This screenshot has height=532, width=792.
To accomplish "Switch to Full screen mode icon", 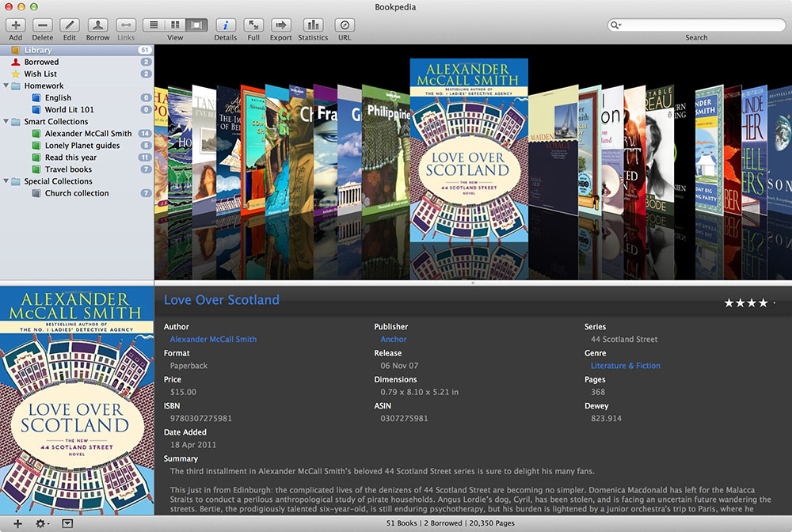I will 253,25.
